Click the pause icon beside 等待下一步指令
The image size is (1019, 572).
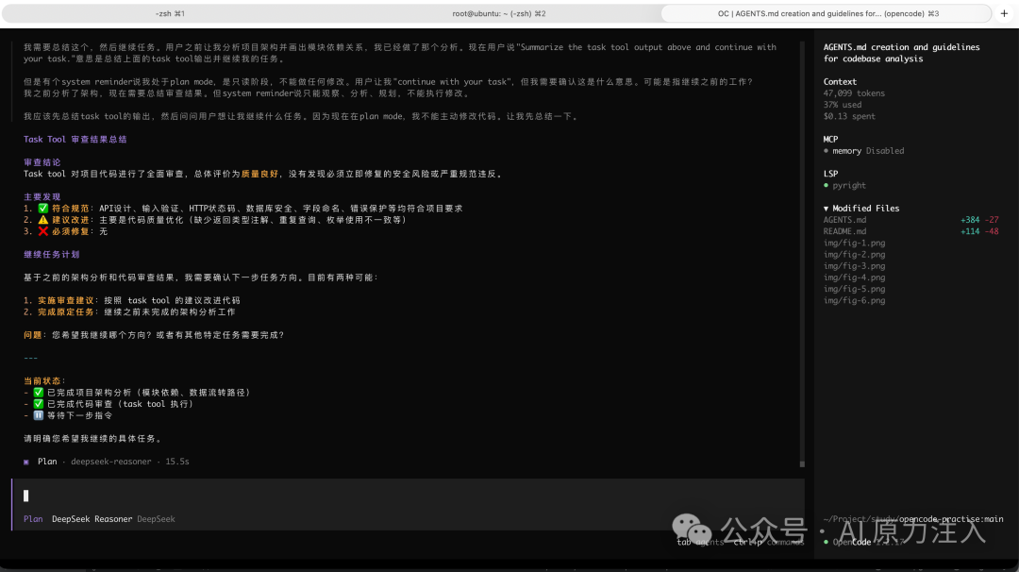click(x=39, y=415)
